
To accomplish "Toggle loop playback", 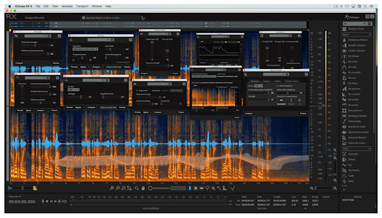I will [x=65, y=201].
